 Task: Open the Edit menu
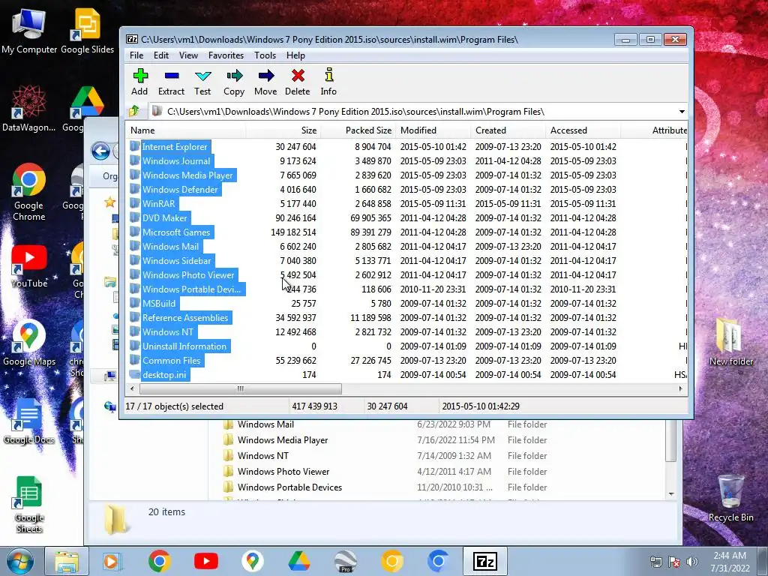pyautogui.click(x=161, y=55)
